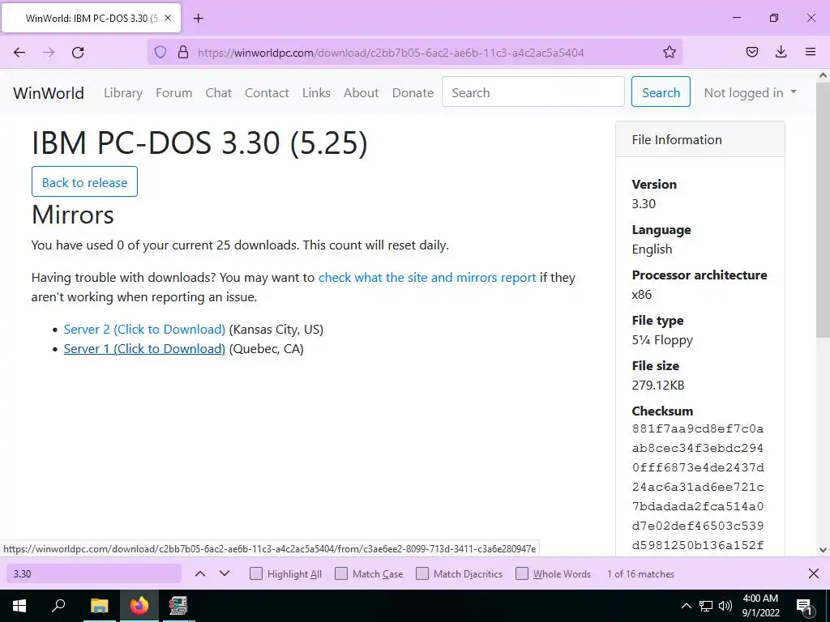Open Windows taskbar search
This screenshot has height=622, width=830.
[58, 606]
